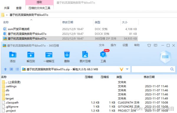Viewport: 177px width, 113px height.
Task: Click the 图片压缩 (image compress) icon
Action: click(x=85, y=54)
